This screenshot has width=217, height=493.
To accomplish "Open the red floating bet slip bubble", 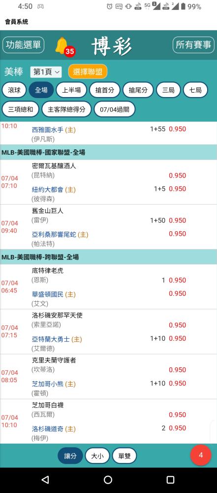I will pos(201,455).
